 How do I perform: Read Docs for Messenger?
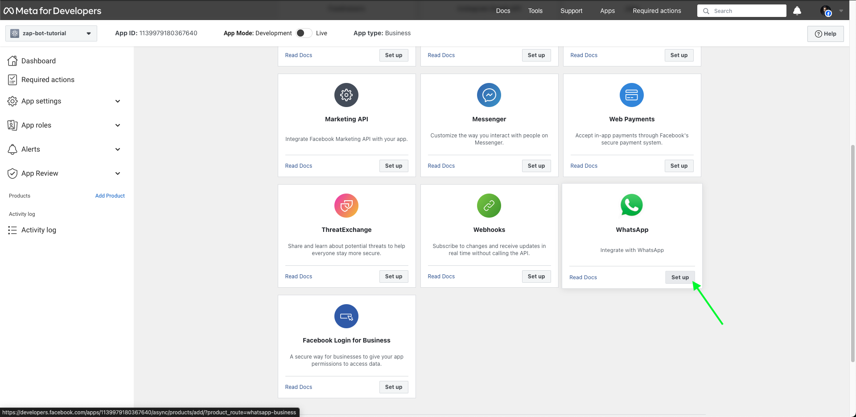(441, 166)
